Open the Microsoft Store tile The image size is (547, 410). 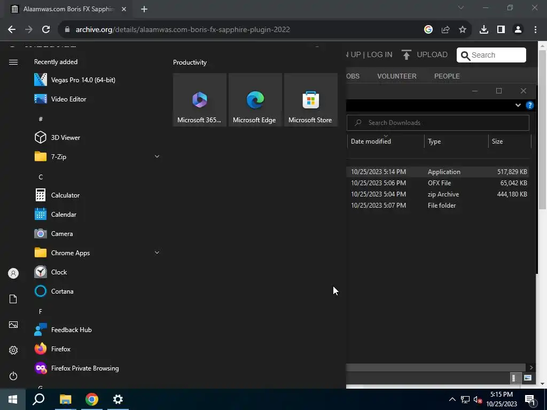click(x=310, y=100)
